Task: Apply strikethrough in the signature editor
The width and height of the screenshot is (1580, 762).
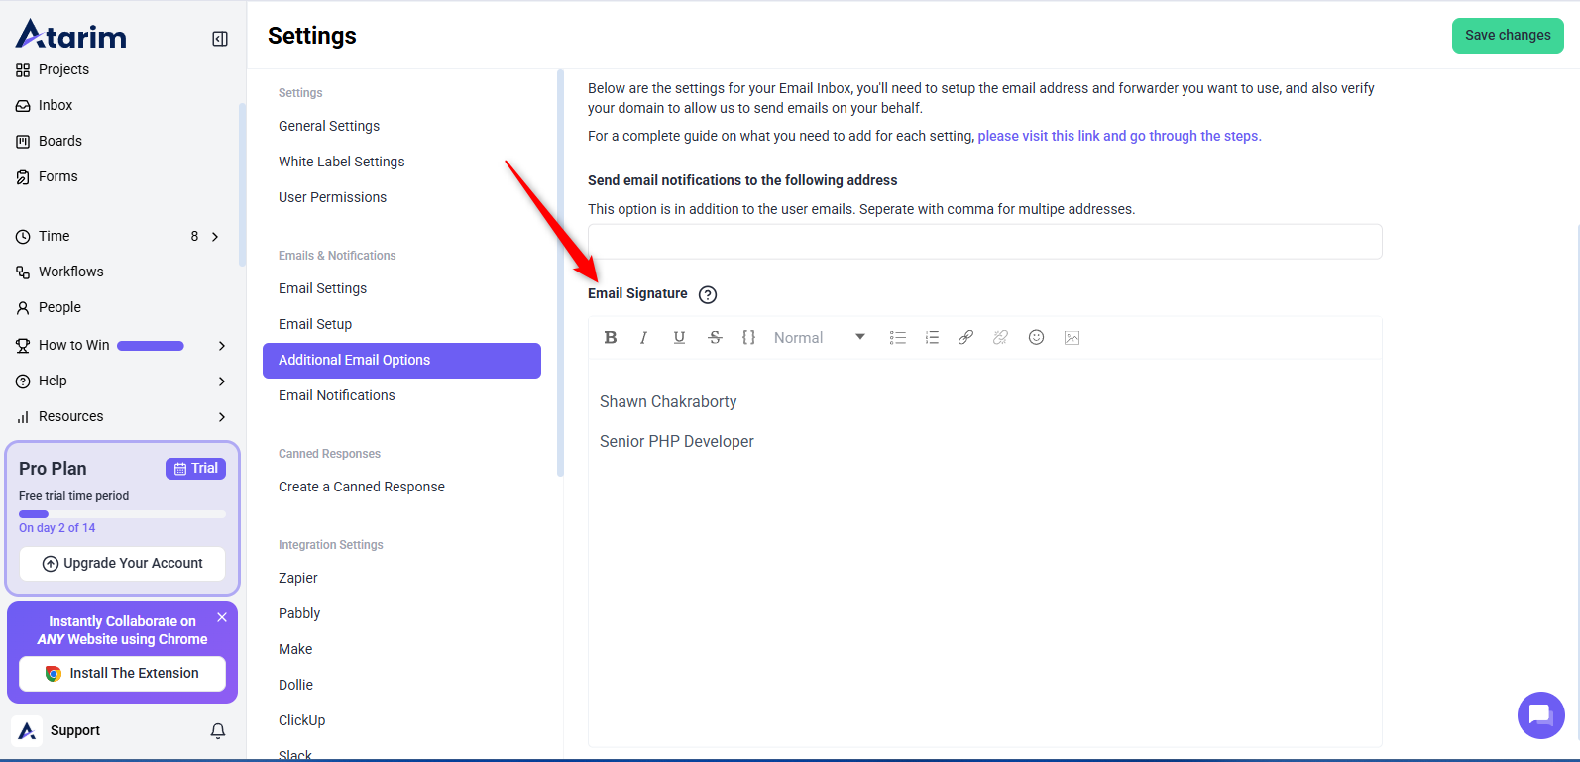Action: (715, 338)
